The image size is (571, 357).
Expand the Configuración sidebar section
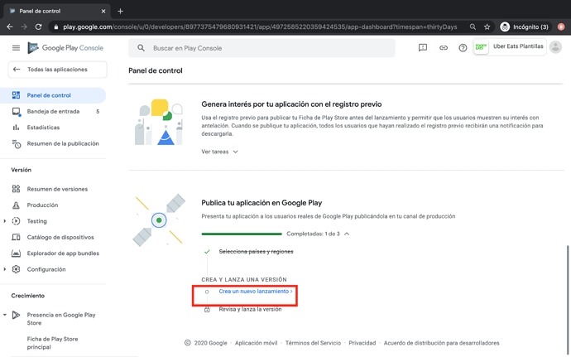click(5, 269)
